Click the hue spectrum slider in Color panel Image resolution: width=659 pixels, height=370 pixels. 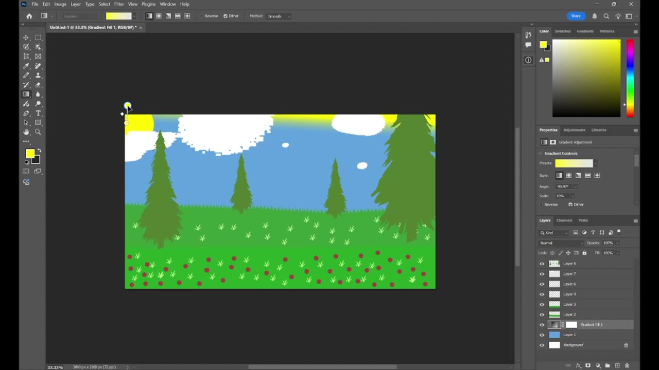click(630, 78)
